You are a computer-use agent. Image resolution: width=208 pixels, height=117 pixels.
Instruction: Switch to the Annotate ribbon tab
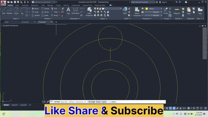(x=25, y=5)
